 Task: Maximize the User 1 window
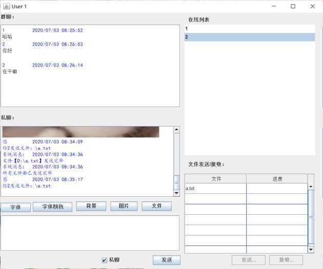[293, 6]
